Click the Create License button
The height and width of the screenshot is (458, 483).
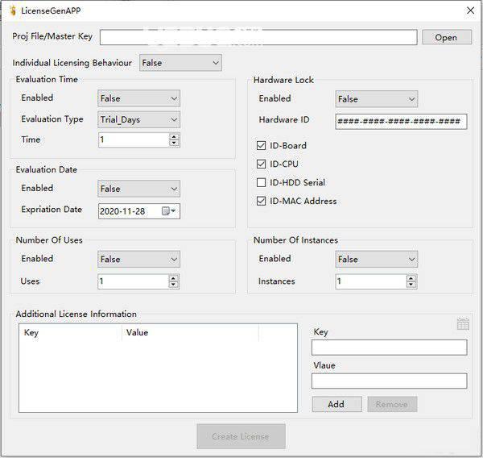(241, 436)
